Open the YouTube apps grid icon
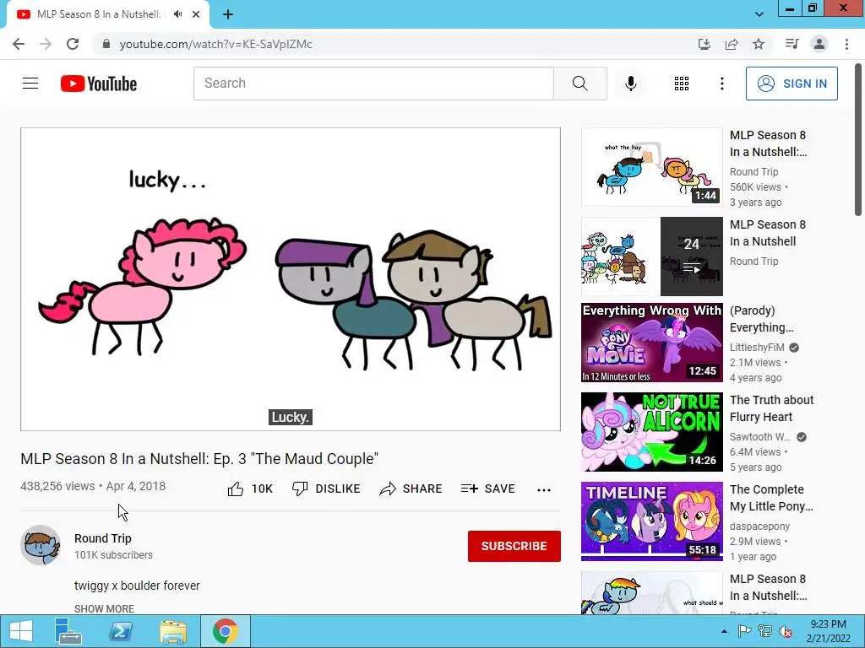The image size is (865, 648). click(682, 84)
